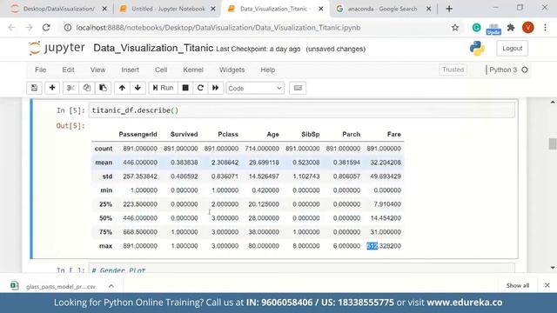Viewport: 557px width, 313px height.
Task: Close the Data_Visualization_Titanic tab
Action: pyautogui.click(x=321, y=9)
